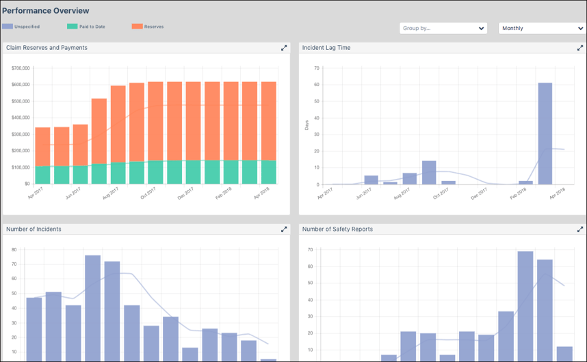The width and height of the screenshot is (587, 362).
Task: Click the $100,000 axis label
Action: pyautogui.click(x=21, y=168)
